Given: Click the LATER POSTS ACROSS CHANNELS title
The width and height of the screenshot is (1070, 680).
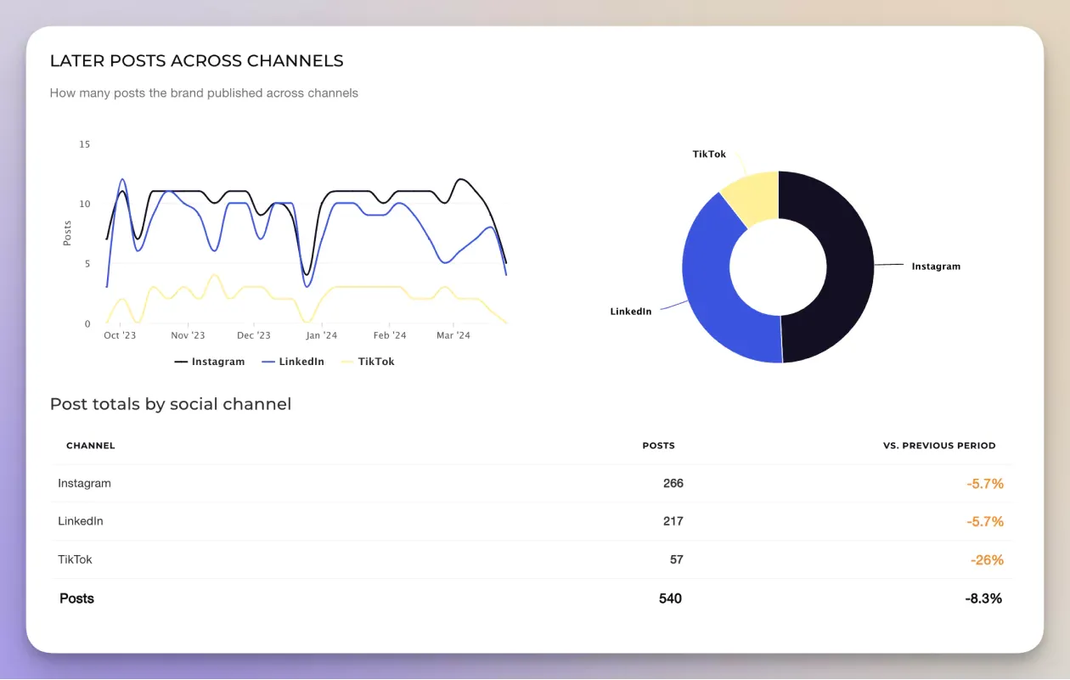Looking at the screenshot, I should [x=196, y=61].
